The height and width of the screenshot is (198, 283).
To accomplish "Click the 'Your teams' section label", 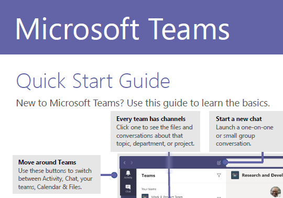I will (x=149, y=189).
